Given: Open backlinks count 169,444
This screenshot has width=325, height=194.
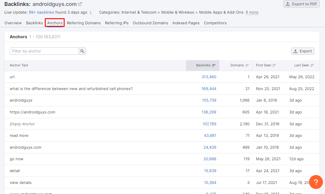Looking at the screenshot, I should tap(209, 89).
